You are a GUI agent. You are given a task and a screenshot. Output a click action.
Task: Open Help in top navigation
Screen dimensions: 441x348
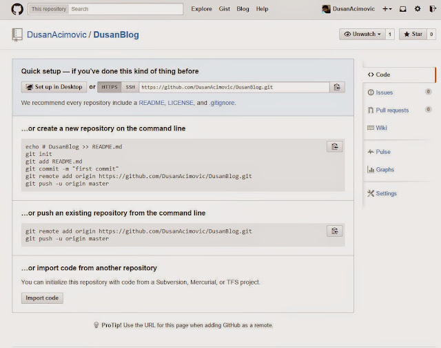(x=262, y=9)
